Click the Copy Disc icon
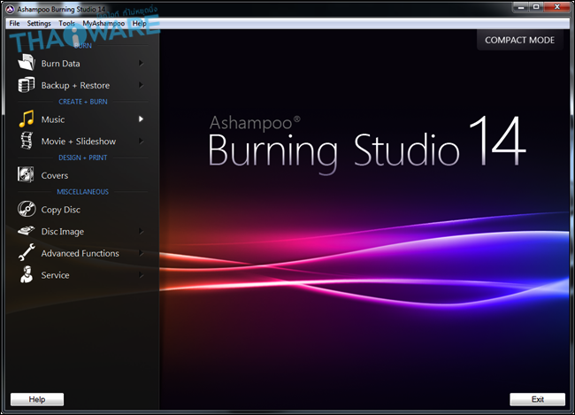Image resolution: width=575 pixels, height=415 pixels. coord(25,210)
